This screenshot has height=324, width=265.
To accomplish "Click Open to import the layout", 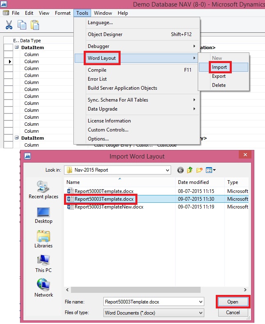I will pyautogui.click(x=233, y=302).
